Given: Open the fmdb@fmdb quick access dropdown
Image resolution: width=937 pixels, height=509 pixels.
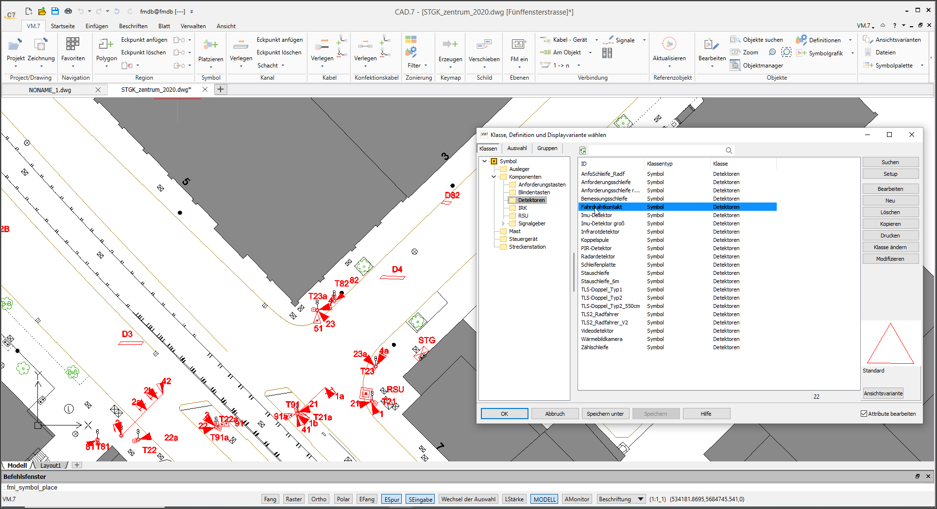Looking at the screenshot, I should [191, 11].
